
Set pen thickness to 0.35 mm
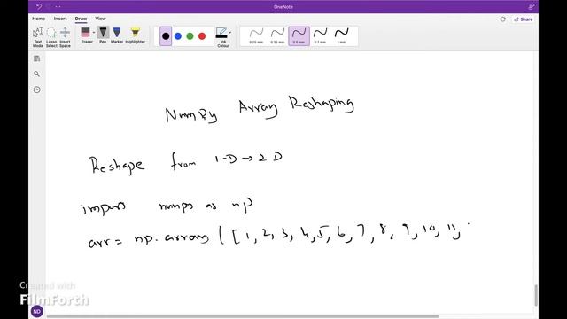click(x=277, y=36)
